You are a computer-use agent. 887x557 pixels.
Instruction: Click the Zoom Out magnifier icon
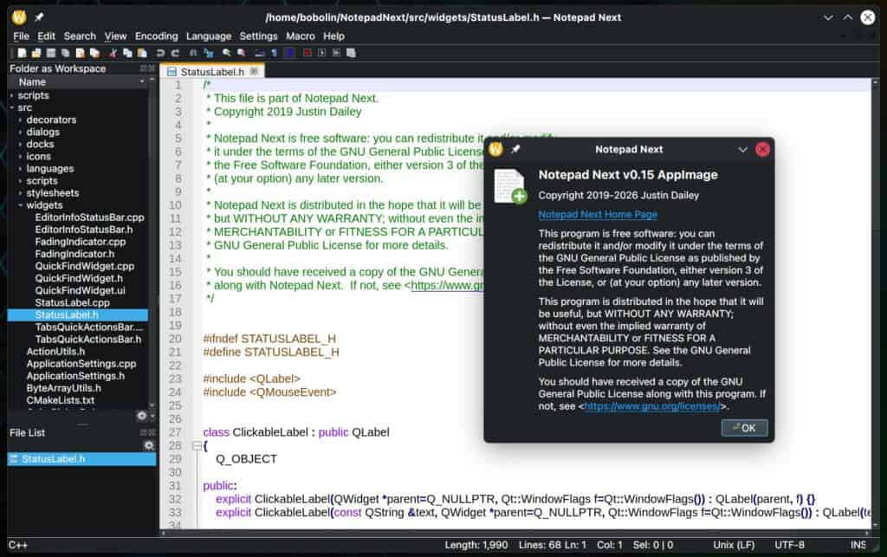242,53
